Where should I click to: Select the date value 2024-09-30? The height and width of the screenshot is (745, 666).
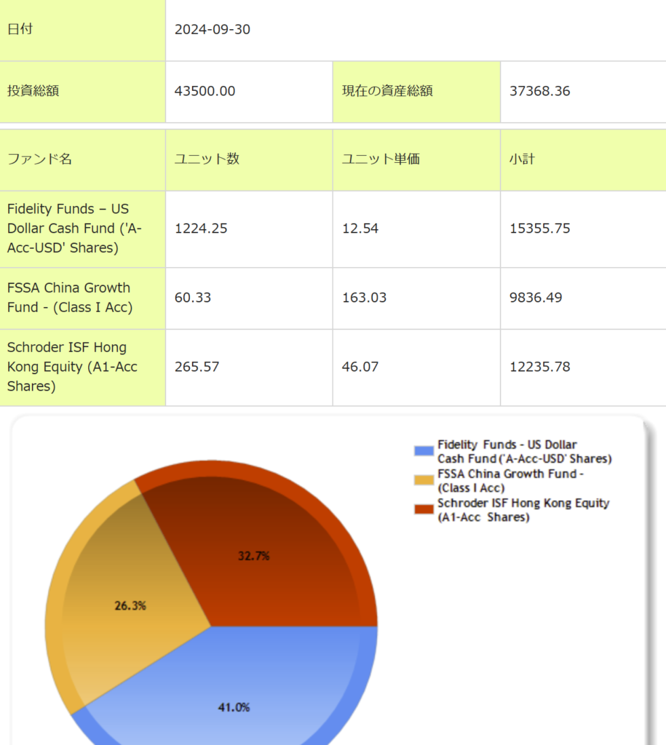[213, 30]
